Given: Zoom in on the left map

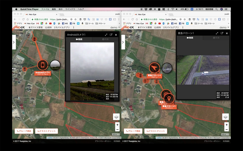Looking at the screenshot, I should [x=117, y=125].
